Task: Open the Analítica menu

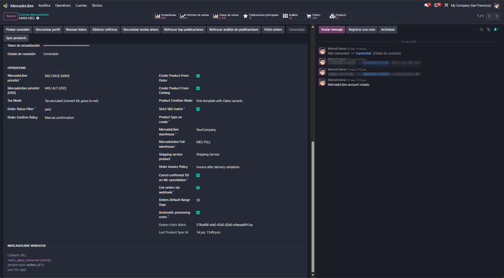Action: [44, 5]
